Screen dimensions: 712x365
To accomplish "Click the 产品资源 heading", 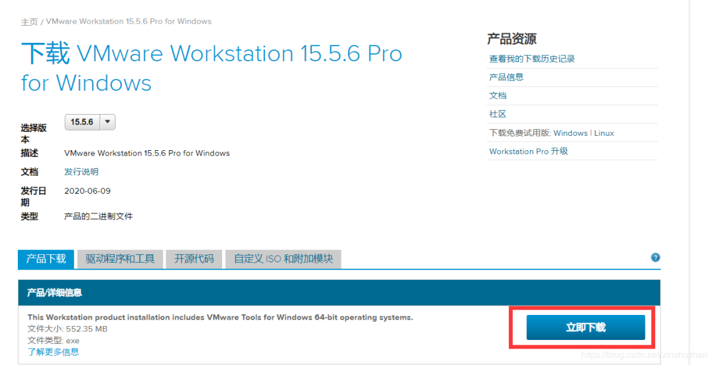I will click(x=512, y=39).
